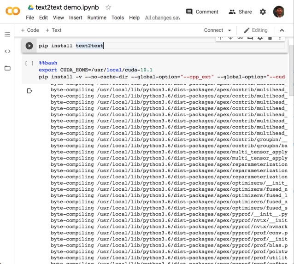Open the Insert menu
This screenshot has height=264, width=294.
click(x=76, y=18)
